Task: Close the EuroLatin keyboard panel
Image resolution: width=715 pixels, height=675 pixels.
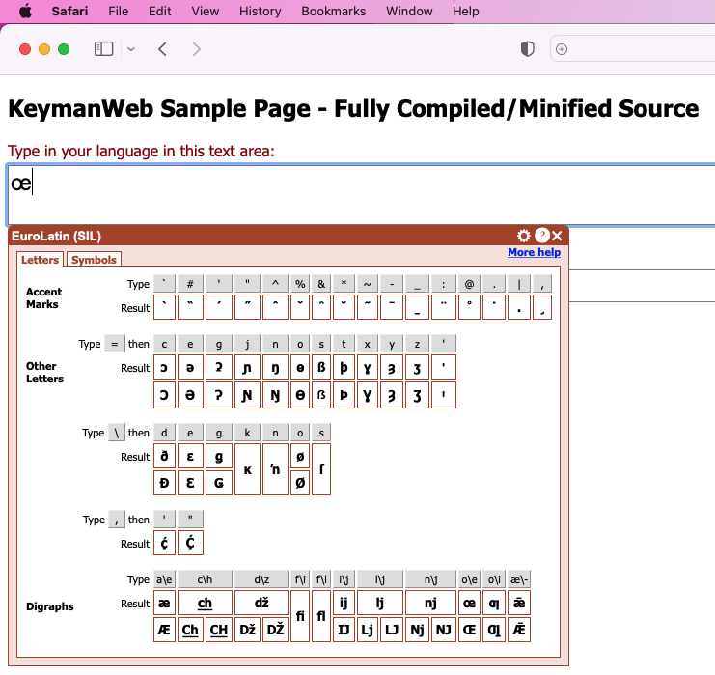Action: click(557, 236)
